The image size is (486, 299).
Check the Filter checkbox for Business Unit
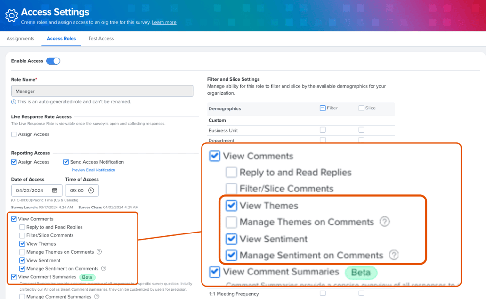tap(323, 129)
